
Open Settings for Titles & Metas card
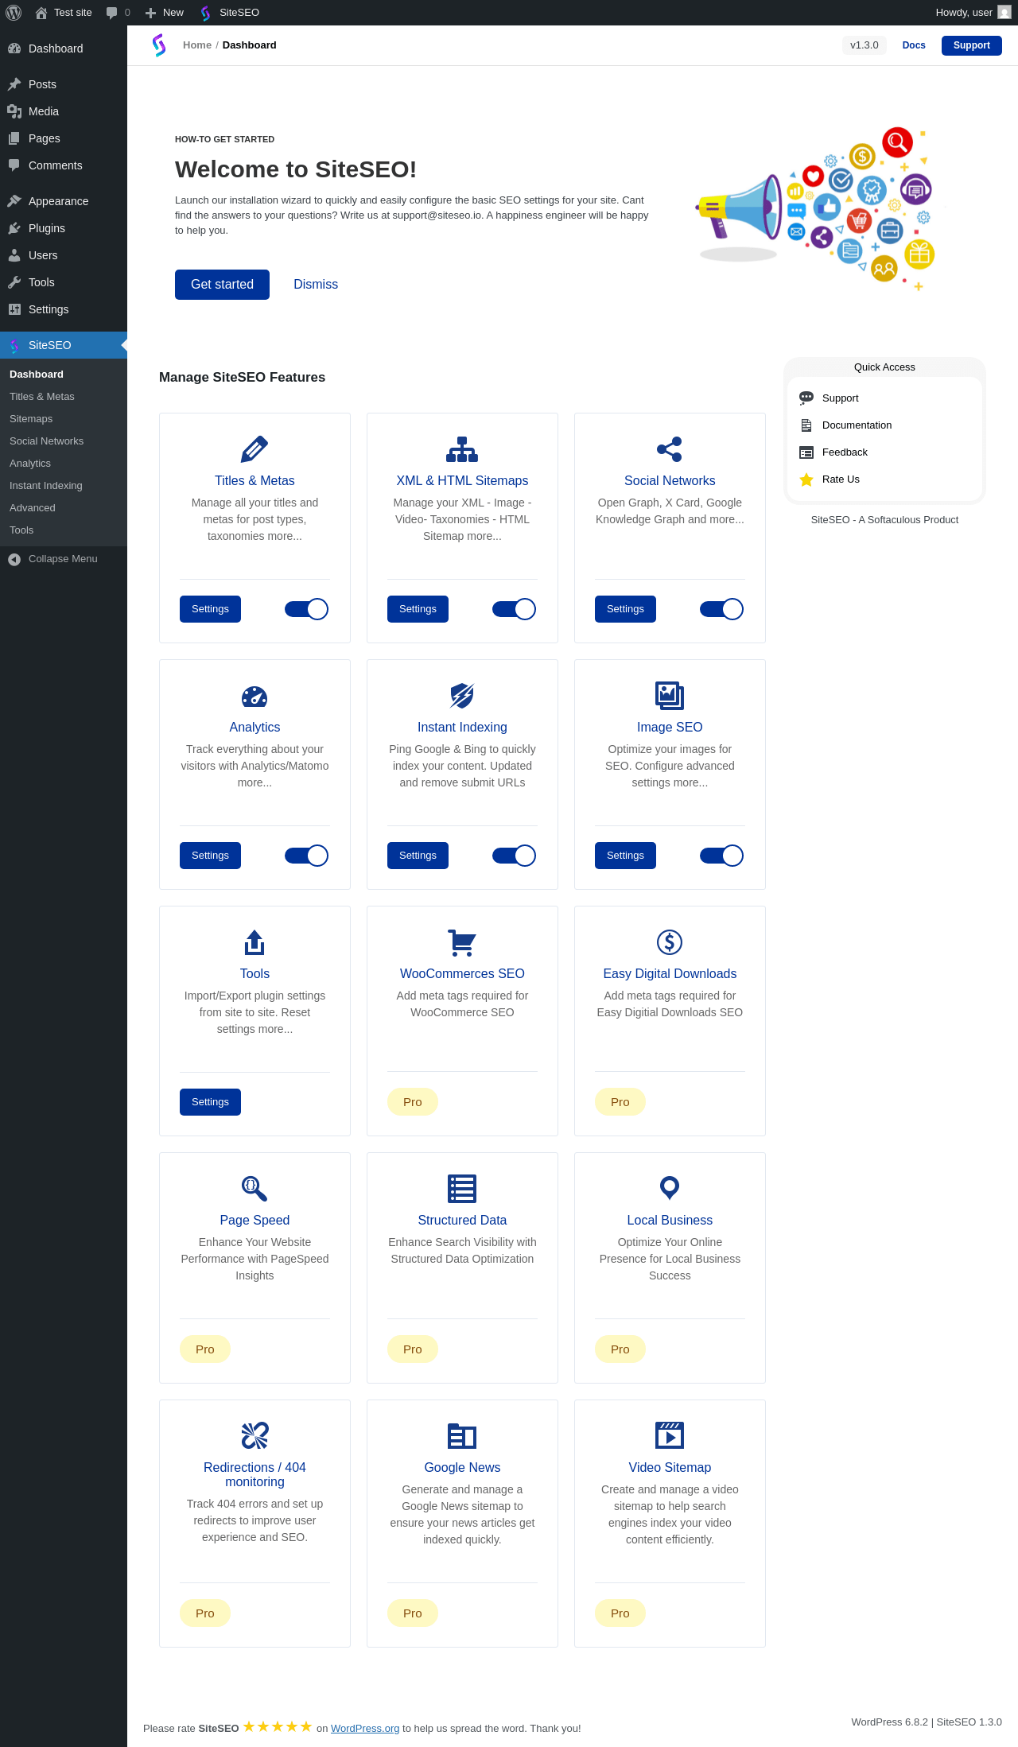click(210, 609)
